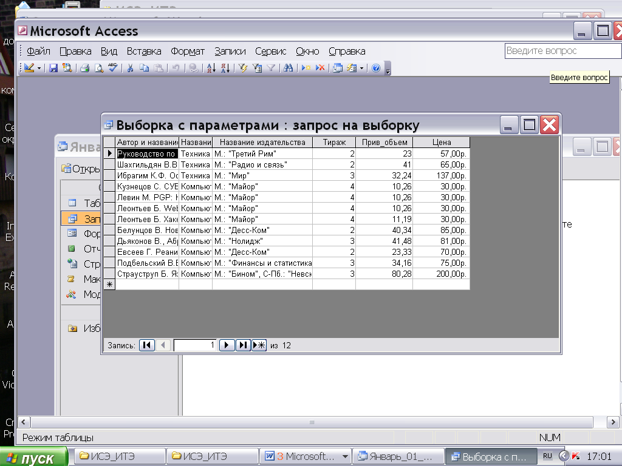Image resolution: width=622 pixels, height=466 pixels.
Task: Click the price cell '137,00р.'
Action: pos(442,175)
